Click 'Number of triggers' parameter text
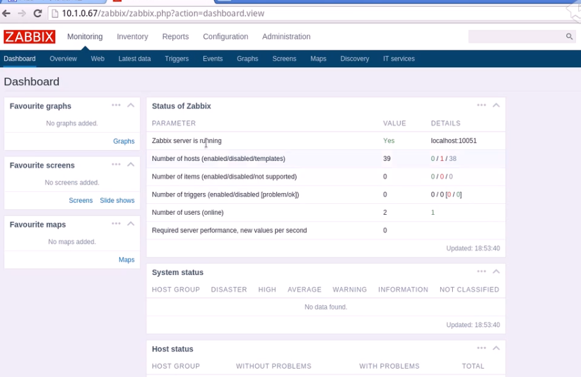This screenshot has width=581, height=377. pos(225,195)
